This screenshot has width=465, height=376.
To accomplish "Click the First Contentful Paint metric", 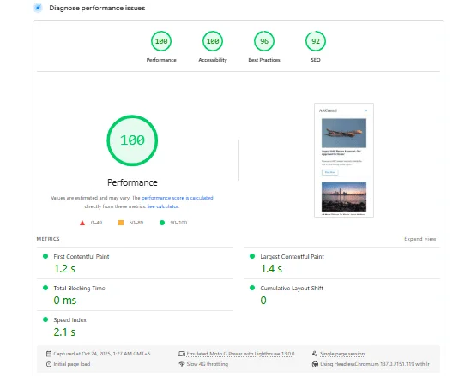I will pos(135,263).
